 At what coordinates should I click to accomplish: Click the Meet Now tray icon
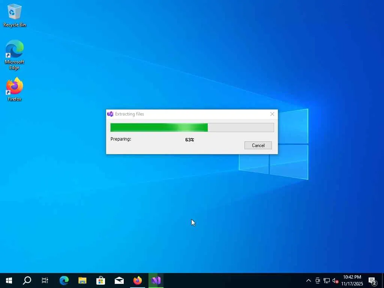click(x=318, y=280)
